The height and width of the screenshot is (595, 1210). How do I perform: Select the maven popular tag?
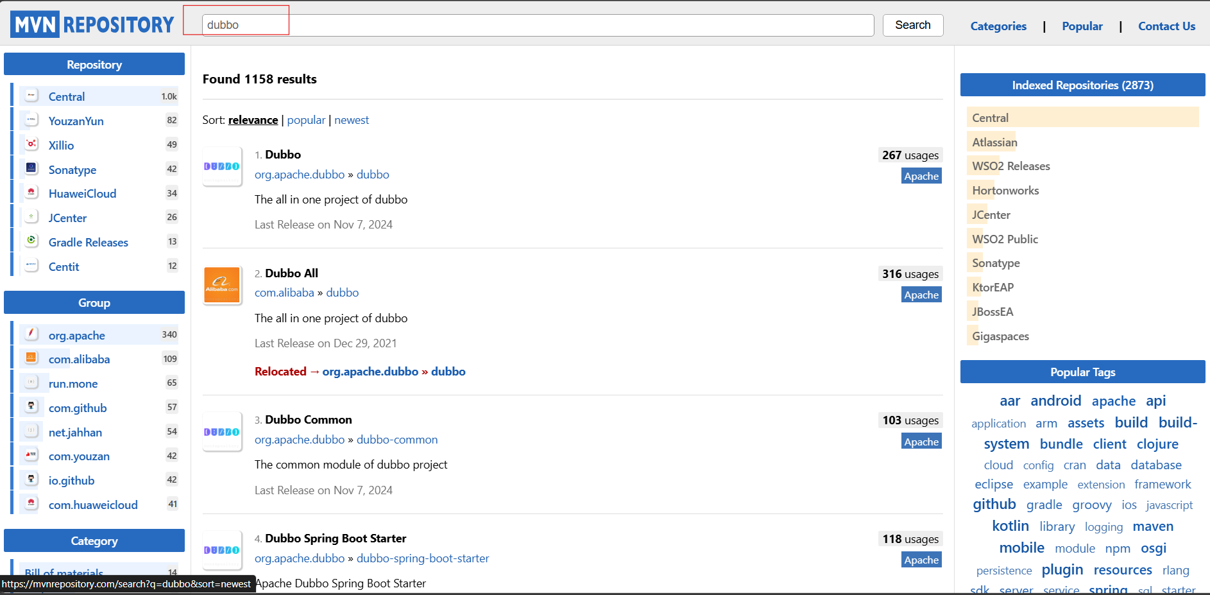[x=1153, y=526]
